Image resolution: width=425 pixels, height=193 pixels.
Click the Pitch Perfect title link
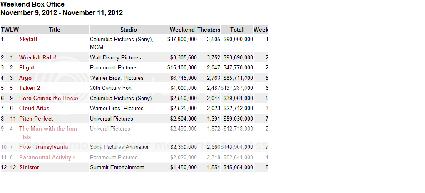tap(36, 119)
